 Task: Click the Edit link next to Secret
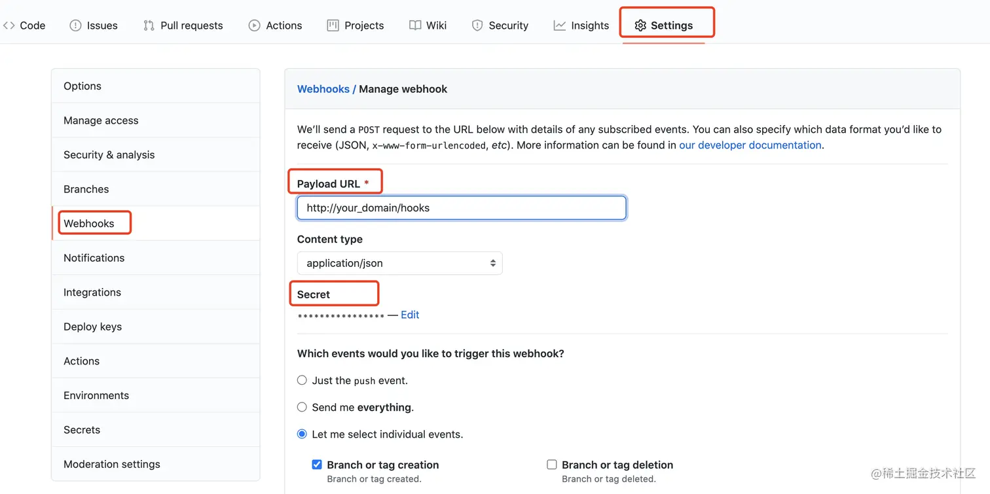[x=410, y=315]
